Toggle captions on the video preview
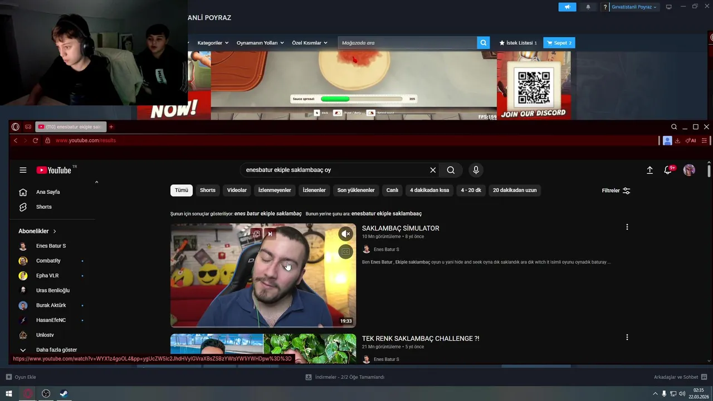Viewport: 713px width, 401px height. coord(346,252)
